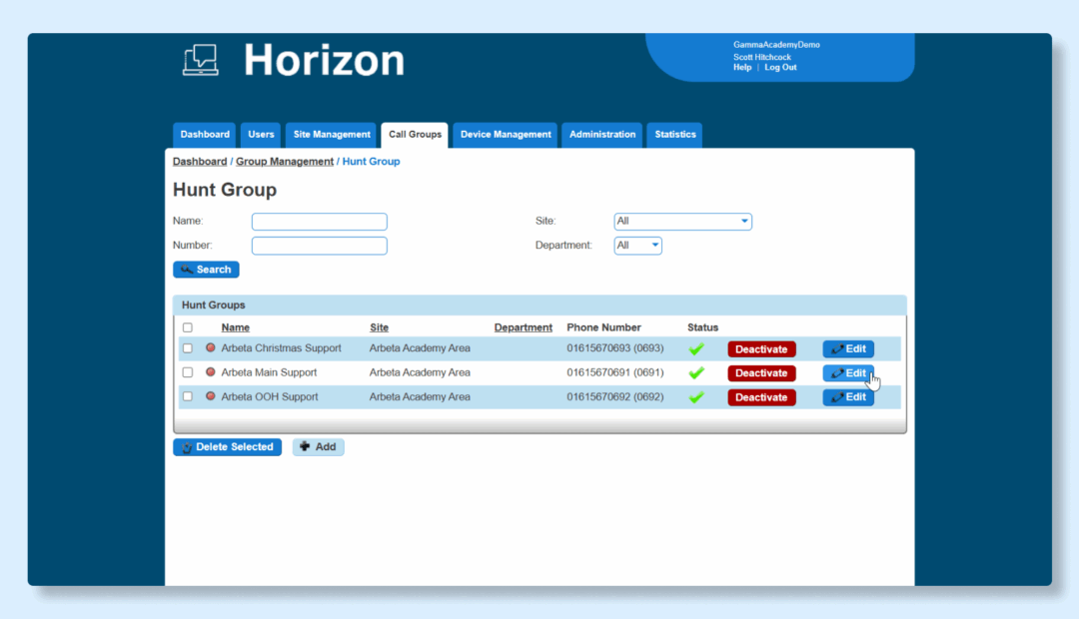Deactivate Arbeta Christmas Support hunt group
This screenshot has width=1079, height=619.
pyautogui.click(x=761, y=348)
